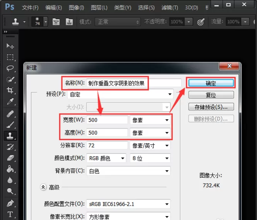Click the 不透明度 100% field
This screenshot has height=220, width=257.
(x=177, y=22)
